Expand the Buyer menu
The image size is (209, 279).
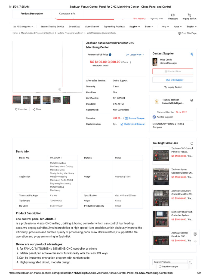coord(149,26)
